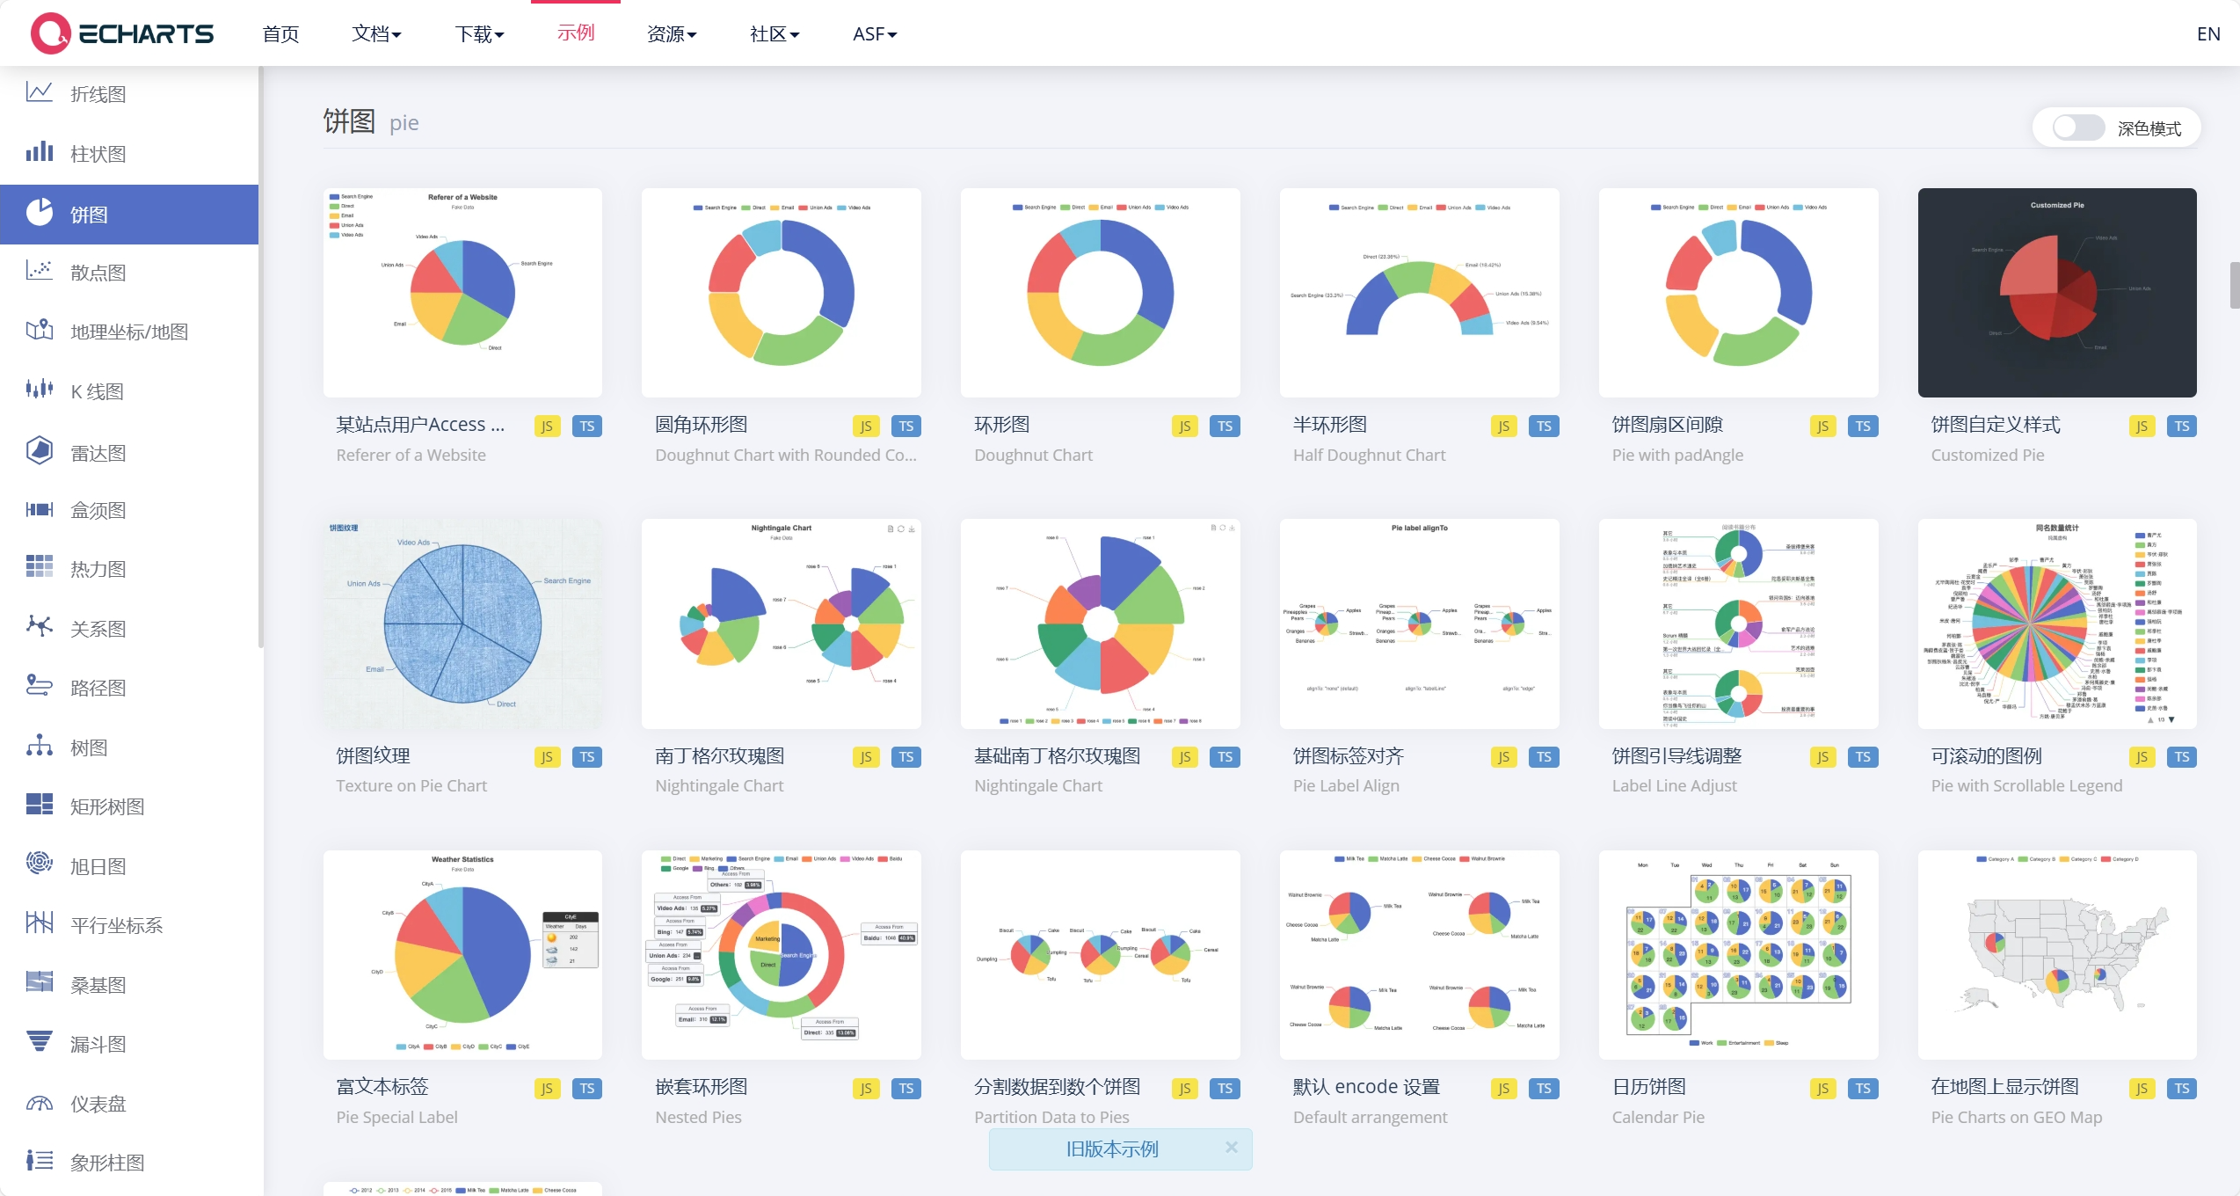The image size is (2240, 1196).
Task: Switch language via EN link
Action: (2207, 33)
